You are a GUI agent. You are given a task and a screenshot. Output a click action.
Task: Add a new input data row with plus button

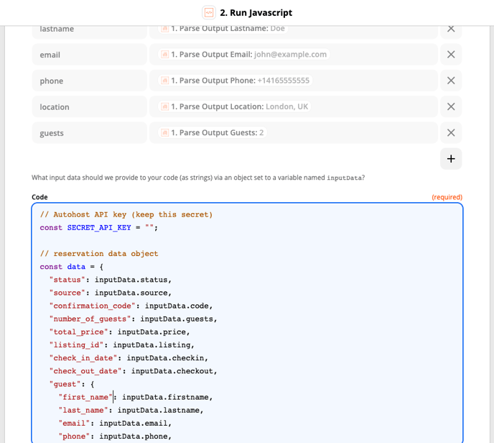coord(451,159)
